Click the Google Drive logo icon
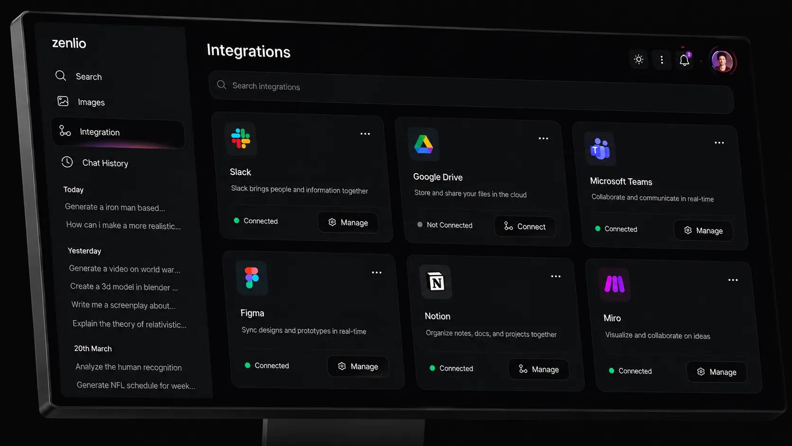Image resolution: width=792 pixels, height=446 pixels. pyautogui.click(x=424, y=145)
